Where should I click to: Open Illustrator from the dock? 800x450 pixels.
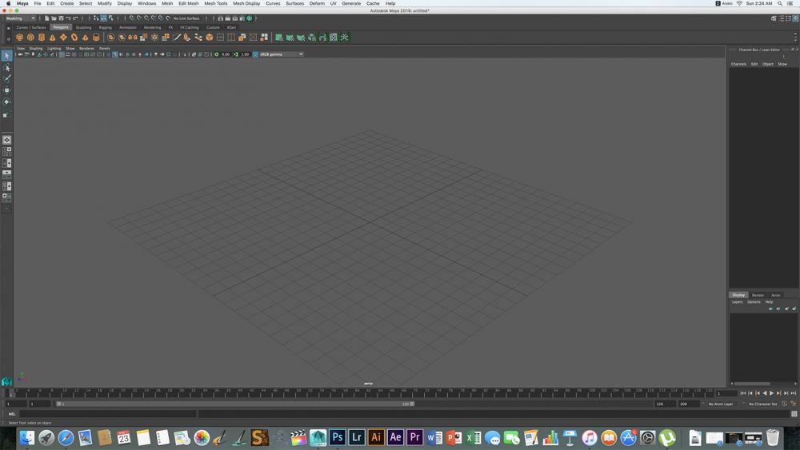[376, 437]
